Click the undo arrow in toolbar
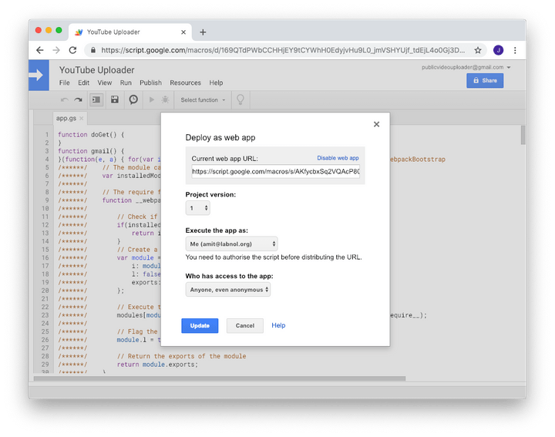555x437 pixels. (65, 99)
